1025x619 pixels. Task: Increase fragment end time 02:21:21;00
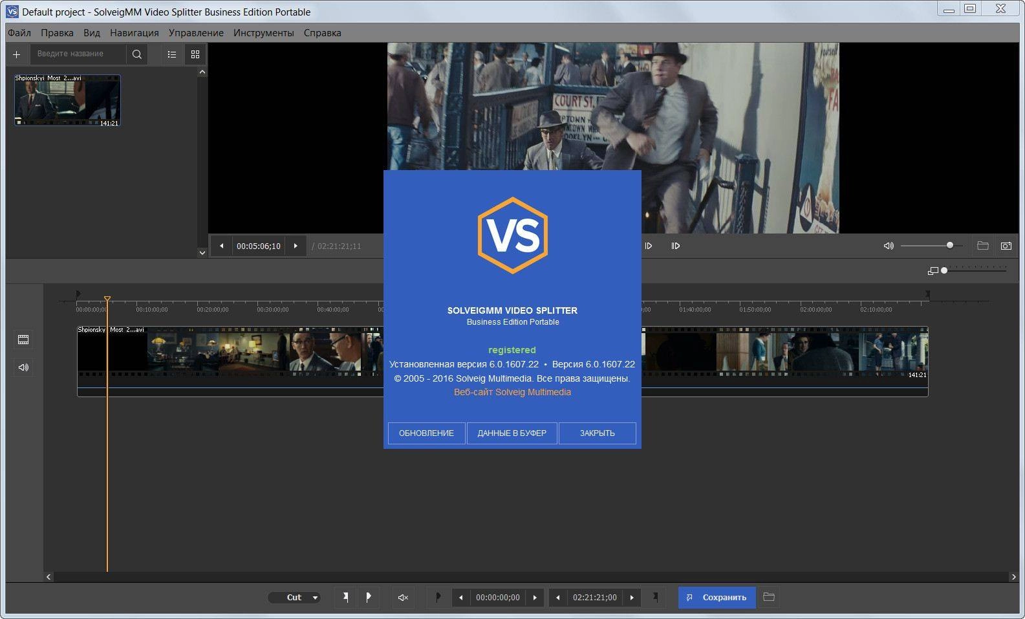(632, 598)
